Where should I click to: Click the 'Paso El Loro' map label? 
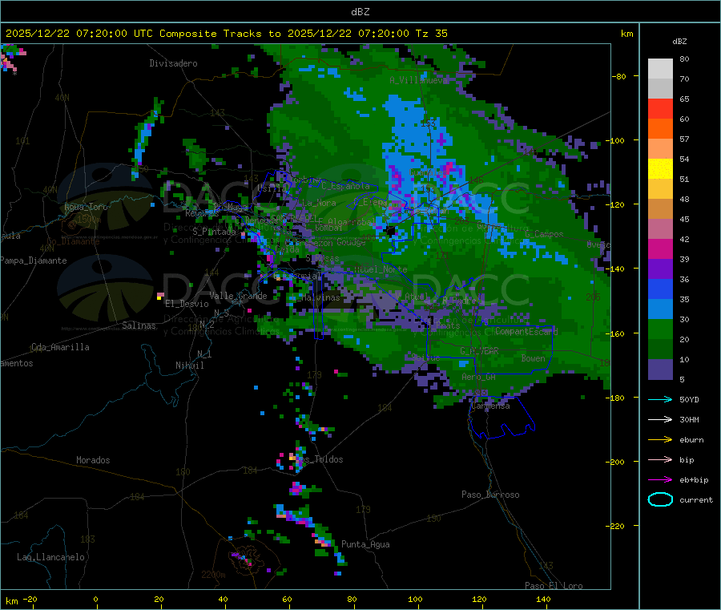pos(554,586)
